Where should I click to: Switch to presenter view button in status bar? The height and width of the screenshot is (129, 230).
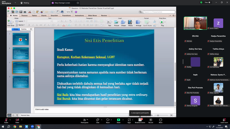[x=17, y=115]
